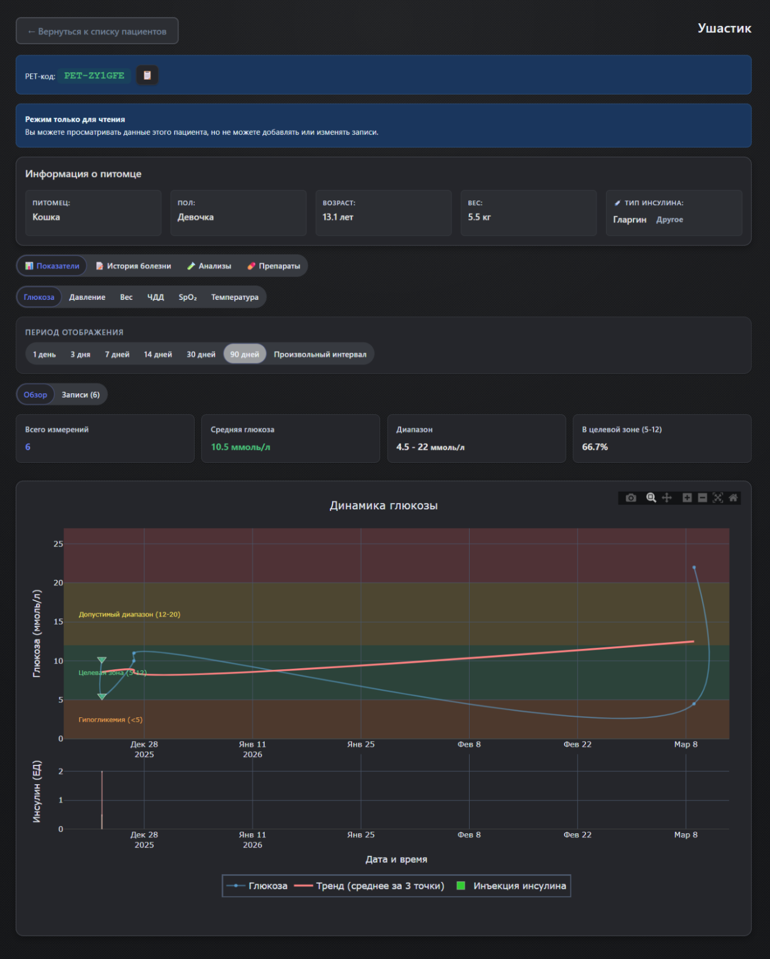Switch to the Записи (6) tab
Image resolution: width=770 pixels, height=959 pixels.
point(80,395)
